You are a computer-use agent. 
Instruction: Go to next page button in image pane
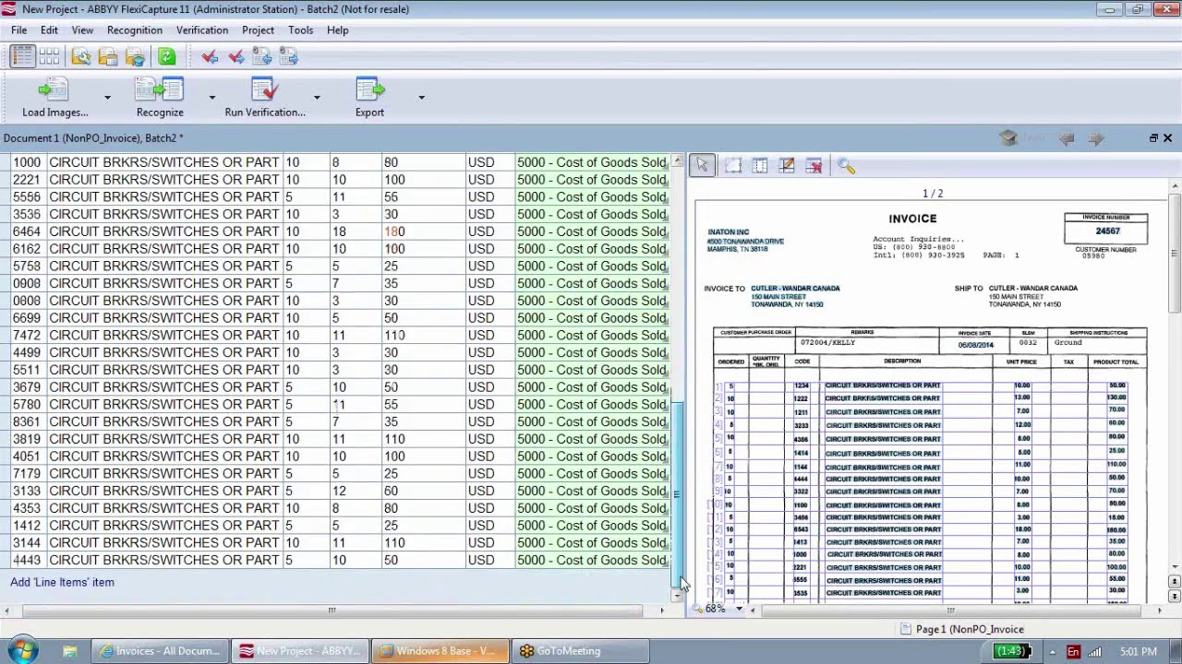pos(1175,597)
